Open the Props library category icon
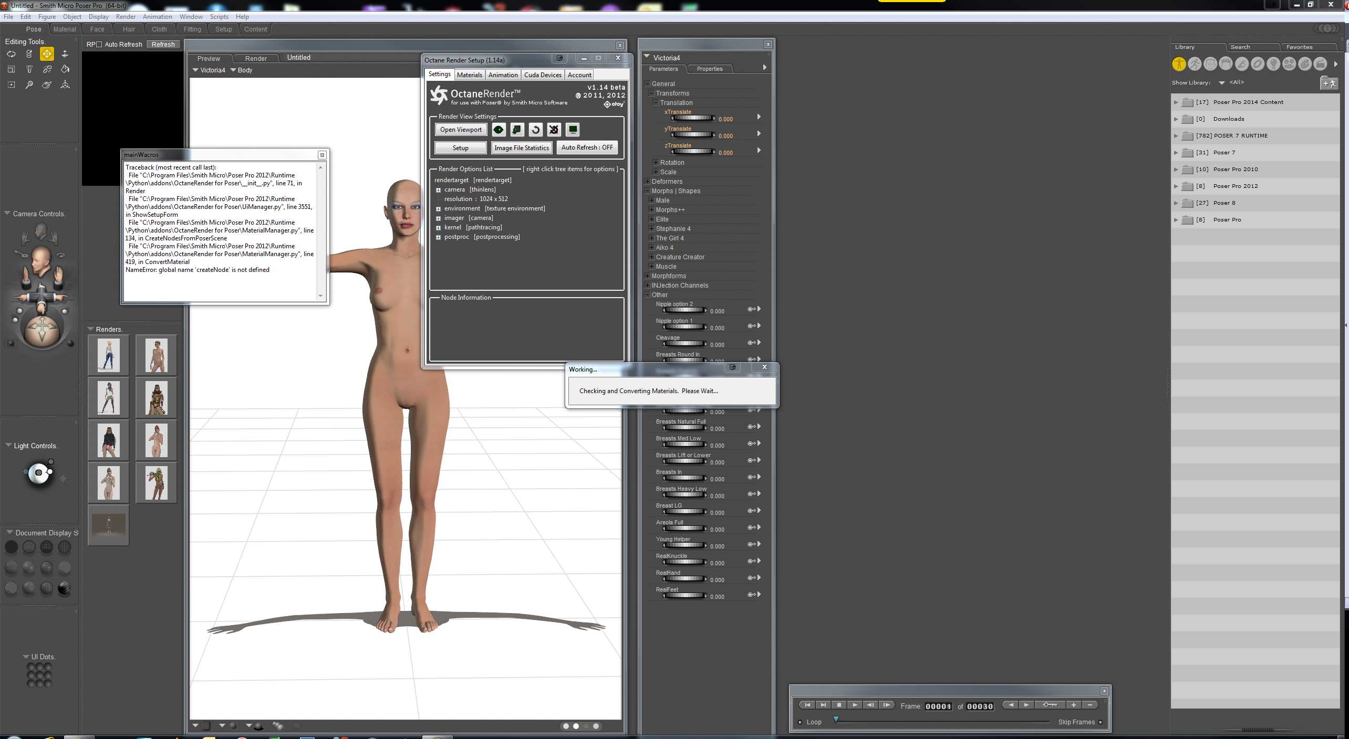The width and height of the screenshot is (1349, 739). 1258,64
